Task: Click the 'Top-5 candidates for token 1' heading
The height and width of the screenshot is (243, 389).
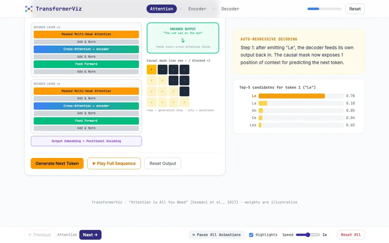Action: click(x=277, y=87)
